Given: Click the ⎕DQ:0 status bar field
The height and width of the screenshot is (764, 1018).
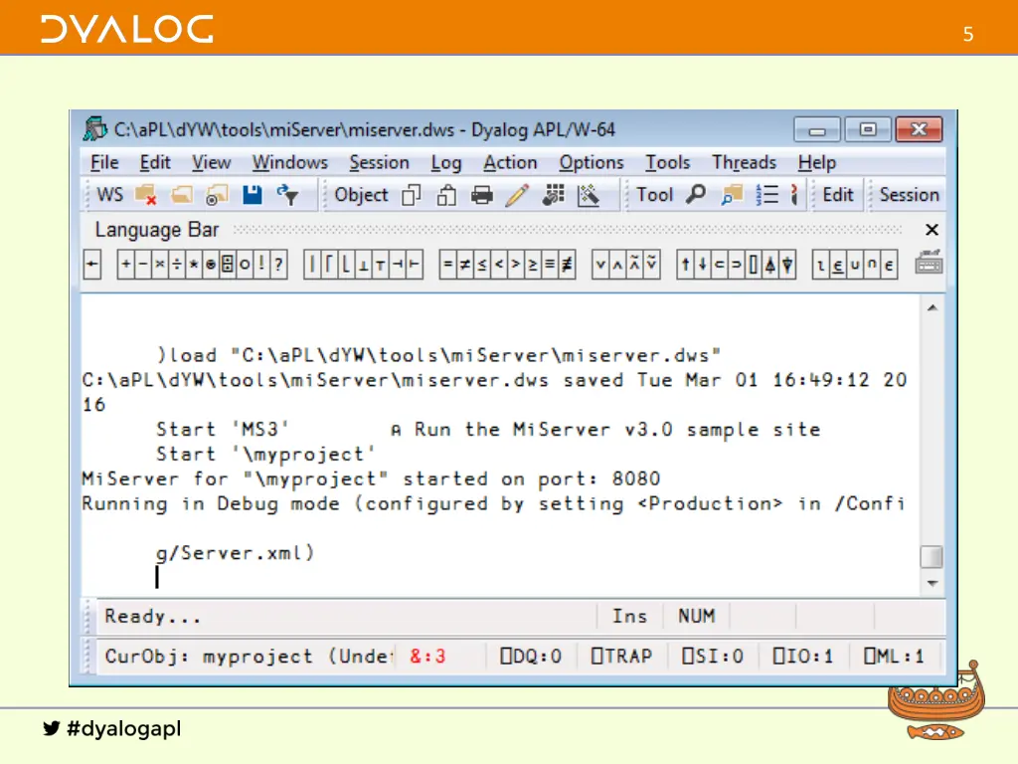Looking at the screenshot, I should (x=531, y=657).
